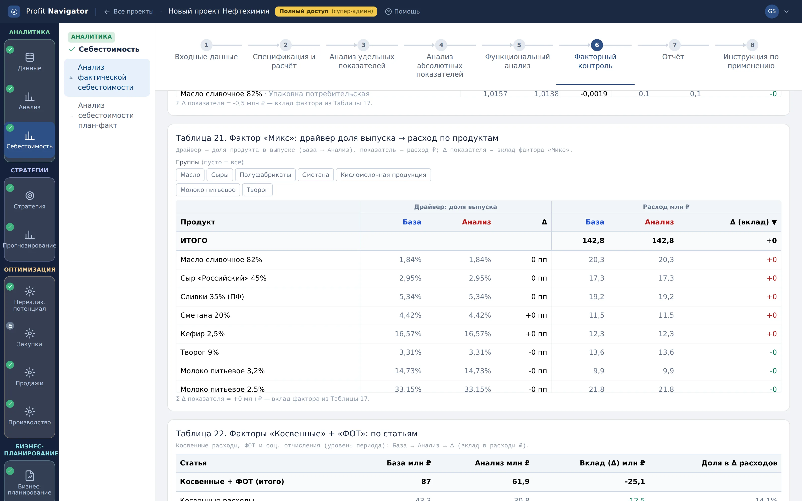Open the Бизнес-планирование document icon
Screen dimensions: 802x501
pyautogui.click(x=30, y=475)
